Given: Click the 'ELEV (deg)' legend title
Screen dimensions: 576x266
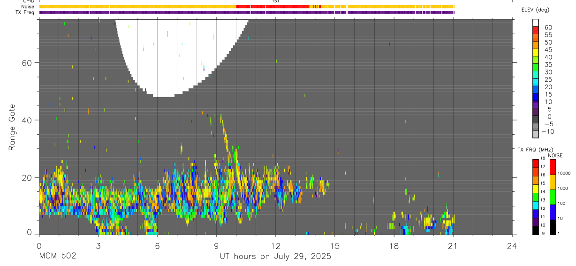Looking at the screenshot, I should (534, 10).
